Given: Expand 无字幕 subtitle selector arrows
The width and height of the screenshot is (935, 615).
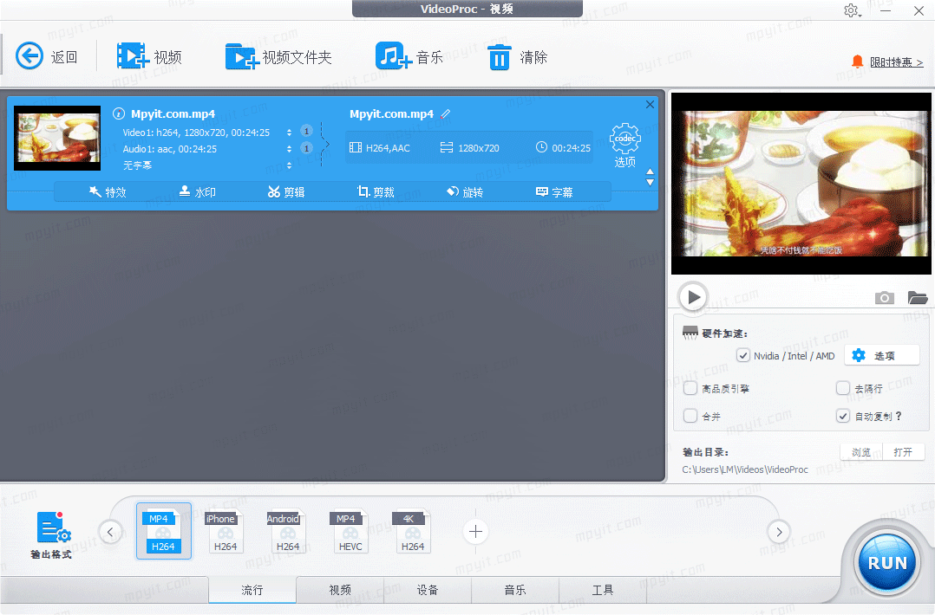Looking at the screenshot, I should click(x=289, y=165).
